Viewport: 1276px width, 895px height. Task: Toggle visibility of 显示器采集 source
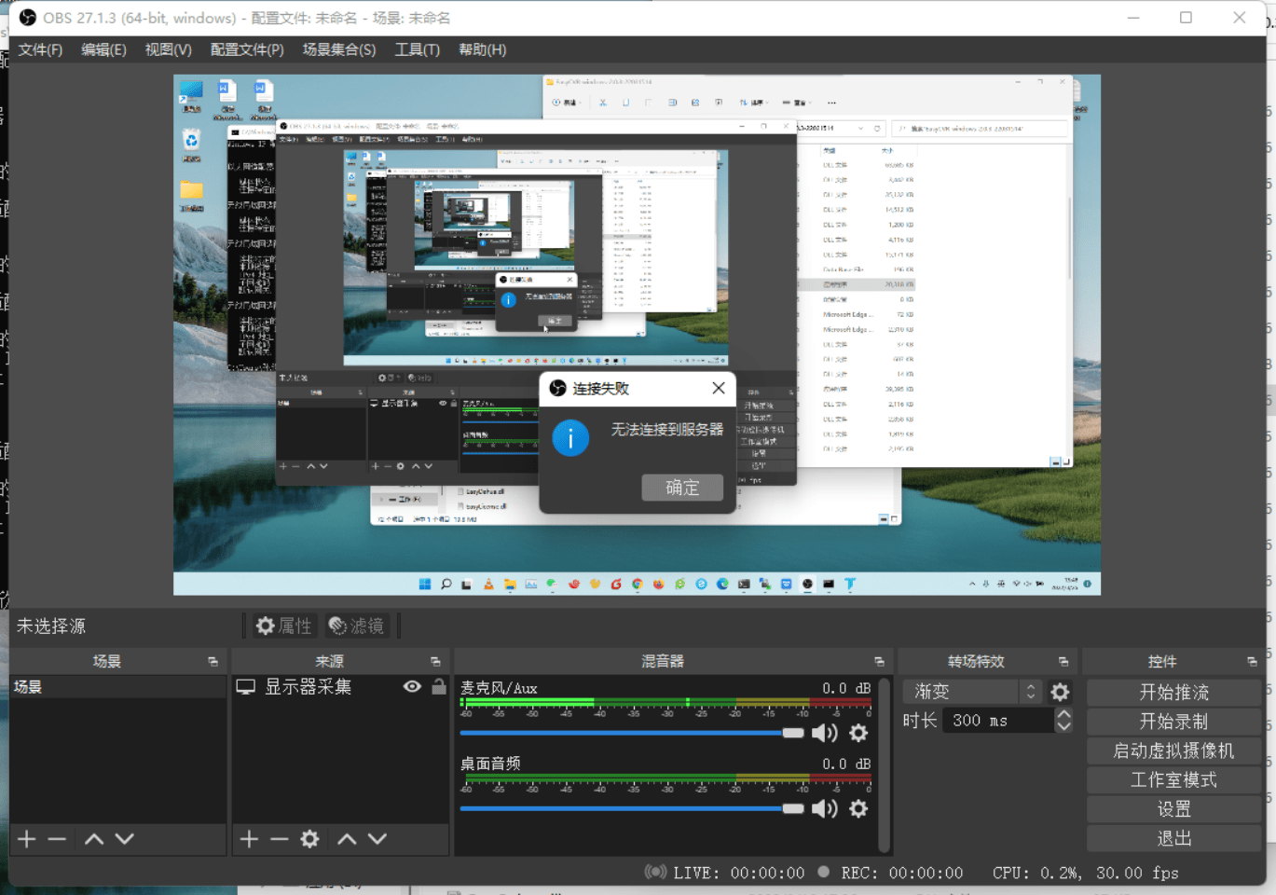coord(412,686)
